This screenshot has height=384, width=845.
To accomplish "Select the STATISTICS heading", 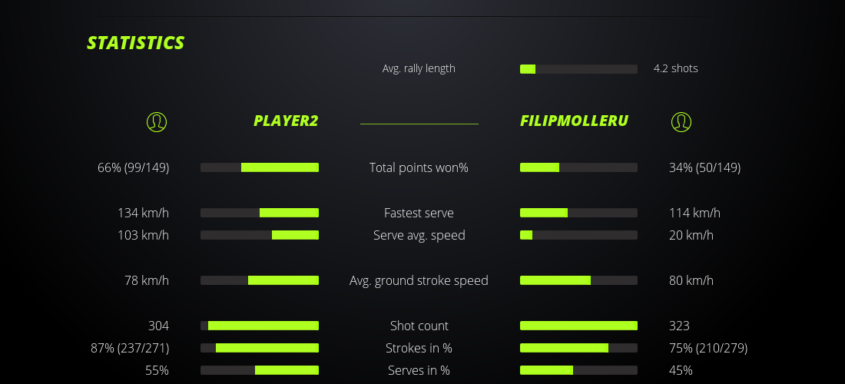I will (x=136, y=43).
